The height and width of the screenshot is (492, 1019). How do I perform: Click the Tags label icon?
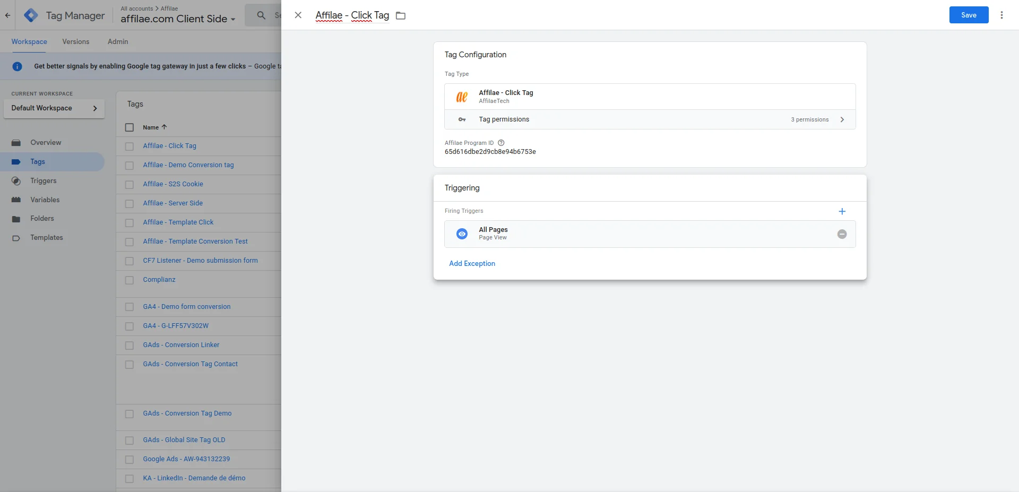click(x=16, y=162)
